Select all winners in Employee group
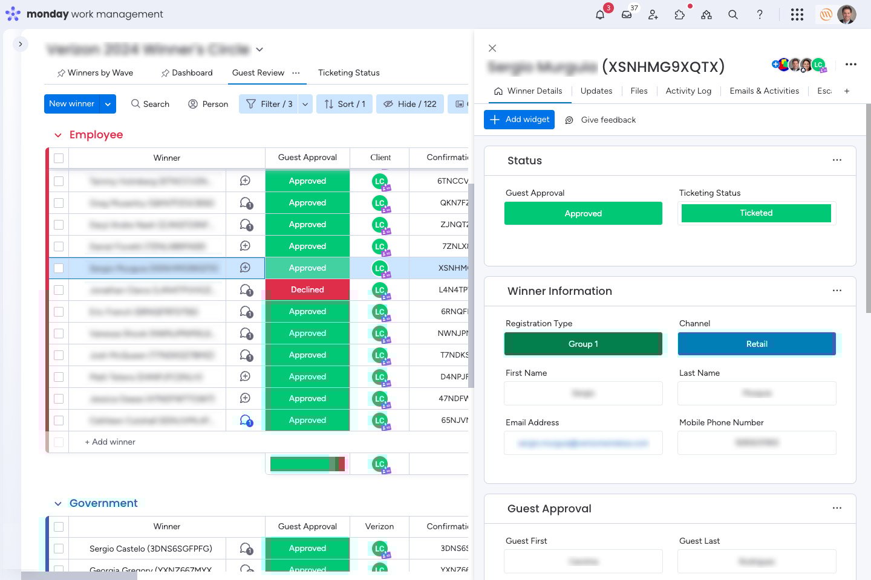Image resolution: width=871 pixels, height=580 pixels. 59,158
